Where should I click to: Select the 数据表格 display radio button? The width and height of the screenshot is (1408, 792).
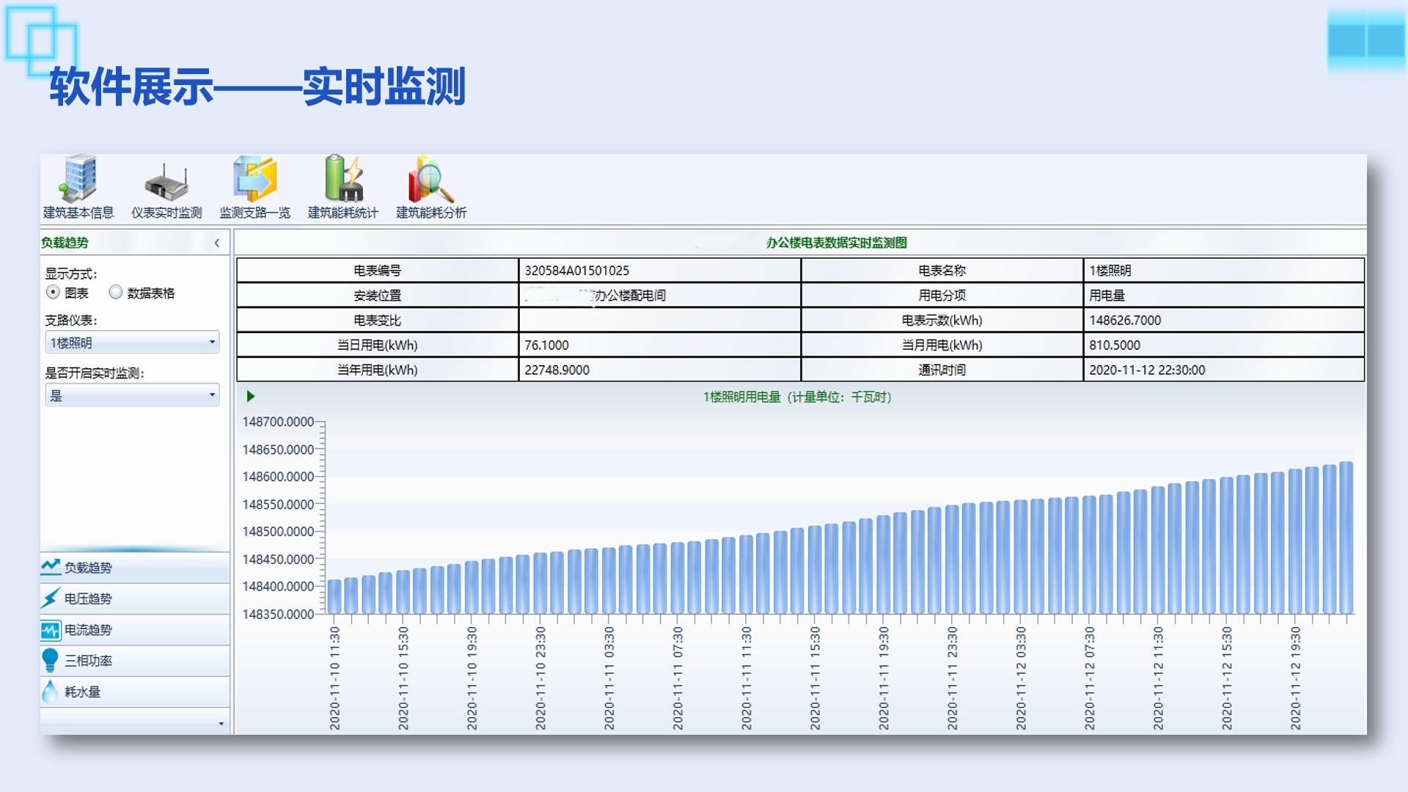tap(115, 292)
